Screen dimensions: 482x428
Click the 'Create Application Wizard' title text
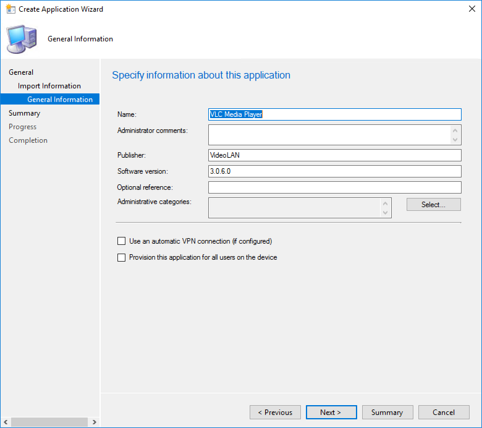tap(61, 9)
